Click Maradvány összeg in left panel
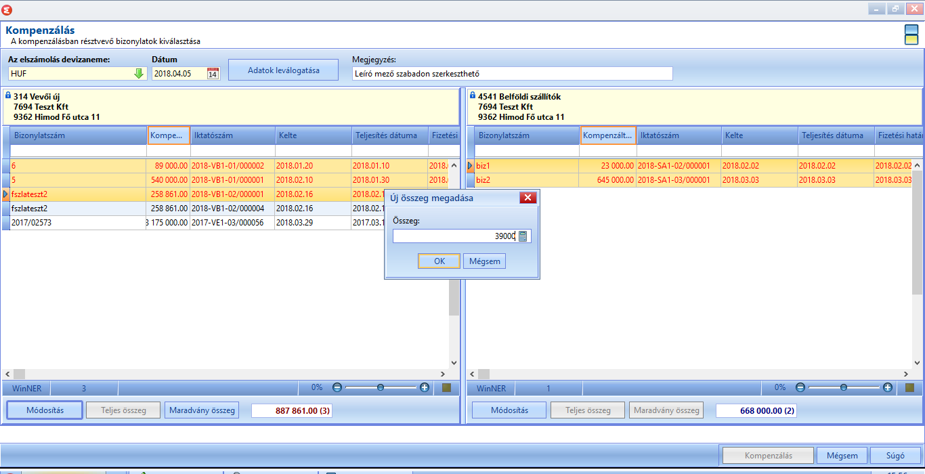 click(202, 410)
